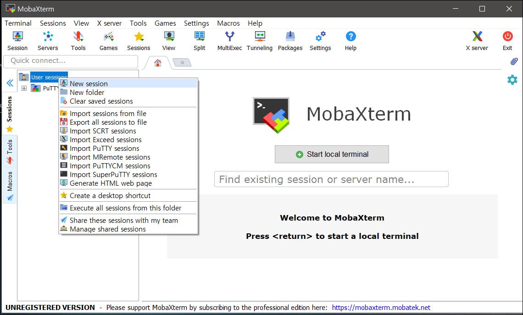This screenshot has width=523, height=315.
Task: Click the PuTTY sessions folder icon
Action: (36, 88)
